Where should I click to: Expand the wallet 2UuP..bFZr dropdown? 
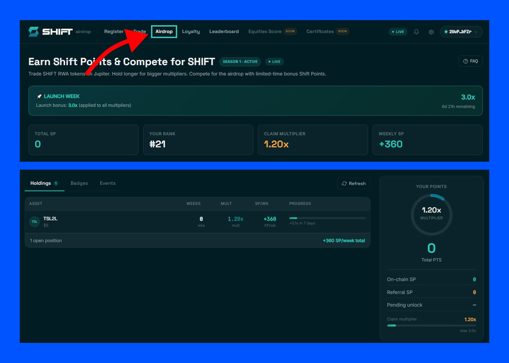[461, 32]
